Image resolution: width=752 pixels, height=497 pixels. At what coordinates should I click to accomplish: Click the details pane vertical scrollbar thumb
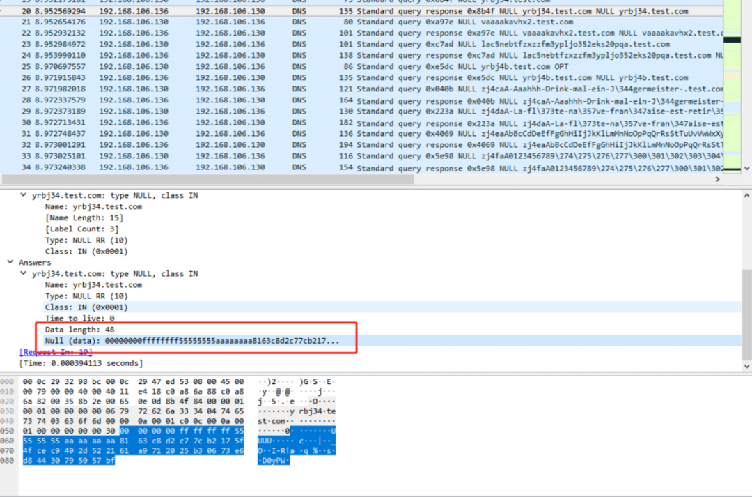tap(746, 314)
